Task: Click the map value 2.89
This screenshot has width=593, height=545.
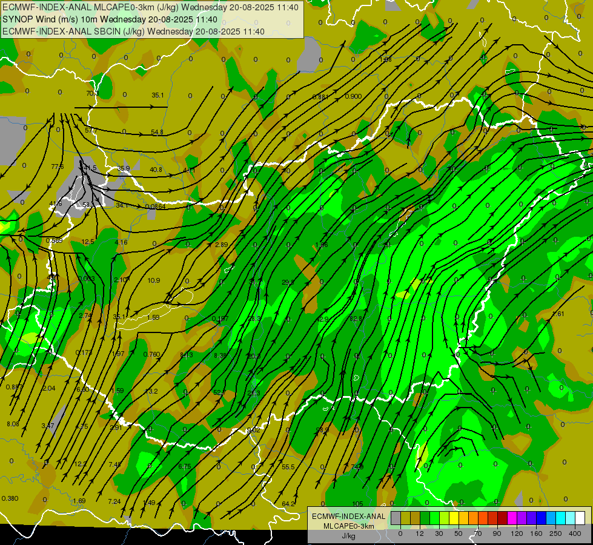Action: tap(222, 245)
